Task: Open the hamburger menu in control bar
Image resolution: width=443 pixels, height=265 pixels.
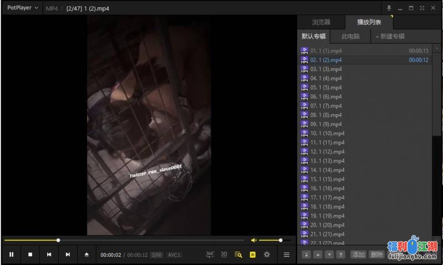Action: point(287,254)
